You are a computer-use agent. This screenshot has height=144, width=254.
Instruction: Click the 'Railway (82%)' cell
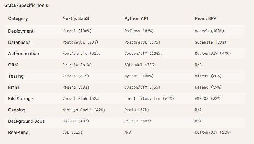139,31
